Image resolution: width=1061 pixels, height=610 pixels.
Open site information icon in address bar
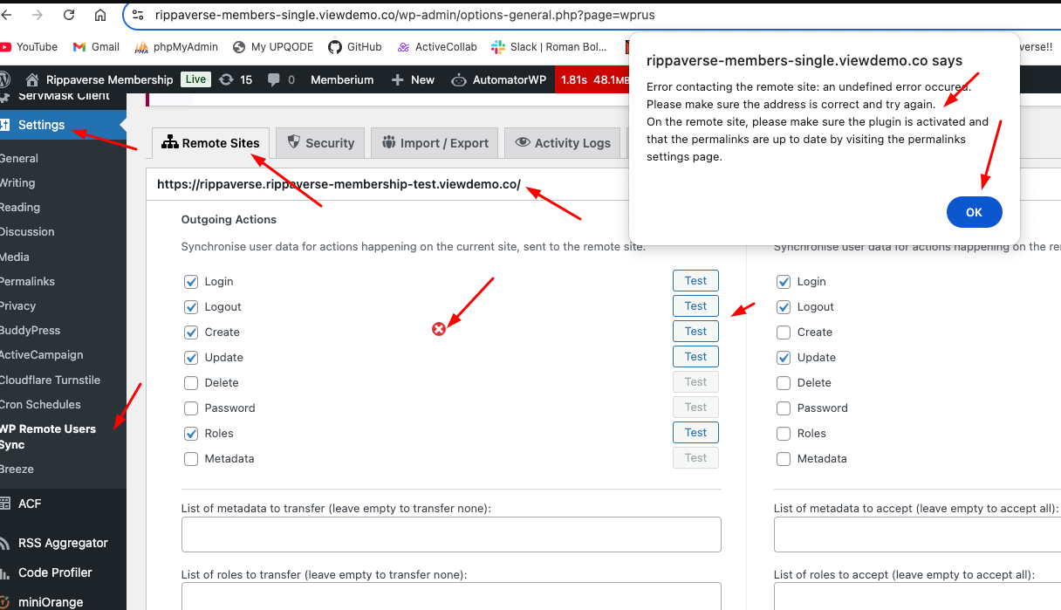pos(138,15)
